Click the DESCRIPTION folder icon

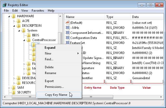(19, 26)
